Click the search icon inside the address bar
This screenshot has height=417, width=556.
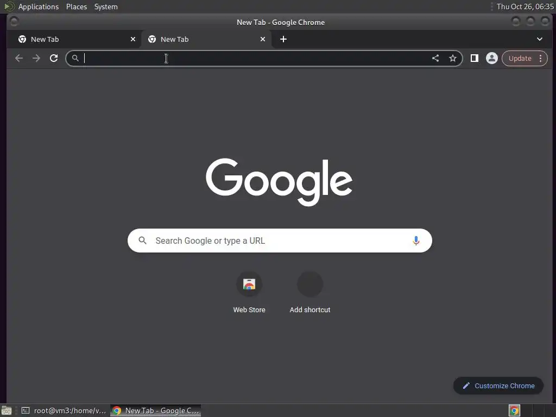point(75,58)
